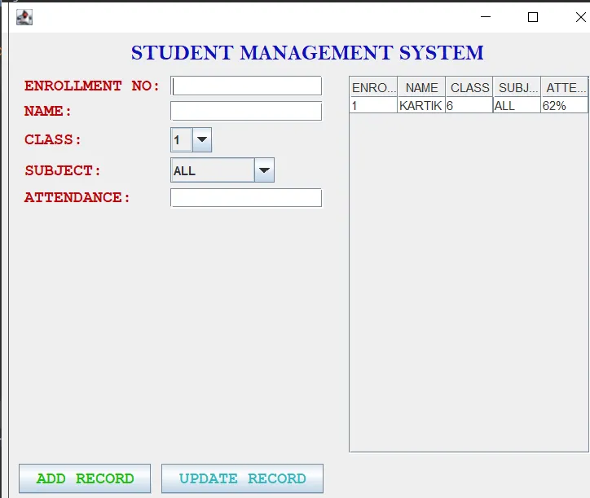Click the ADD RECORD button
The height and width of the screenshot is (498, 590).
85,478
